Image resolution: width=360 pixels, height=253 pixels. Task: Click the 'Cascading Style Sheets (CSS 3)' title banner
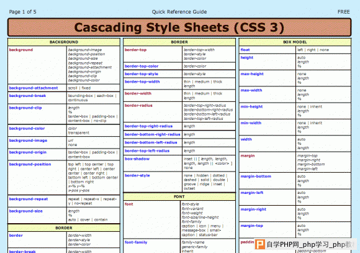click(179, 27)
